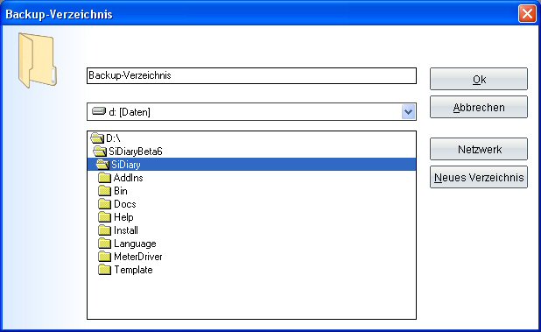This screenshot has width=541, height=332.
Task: Click the large folder icon under the title
Action: 38,60
